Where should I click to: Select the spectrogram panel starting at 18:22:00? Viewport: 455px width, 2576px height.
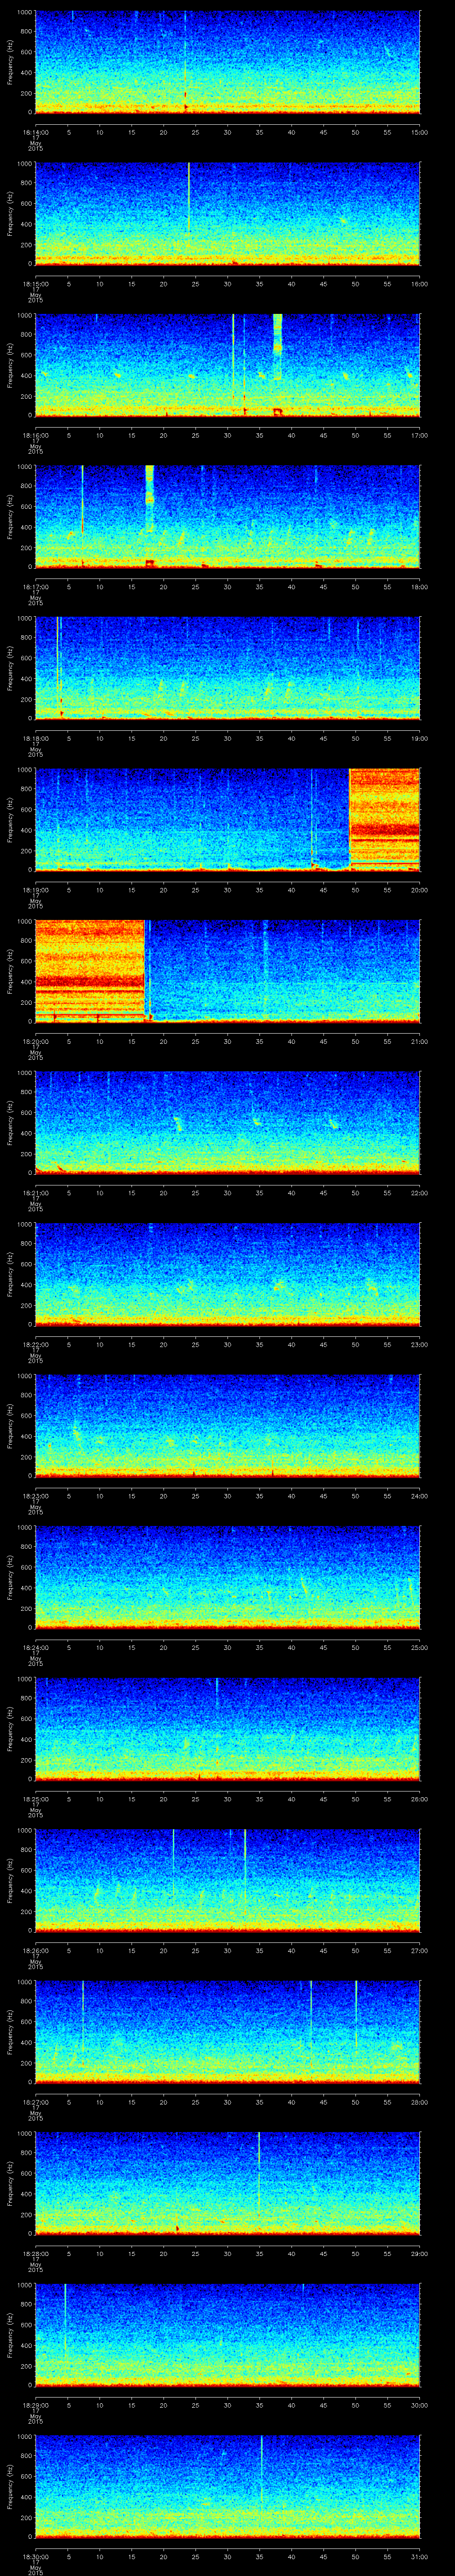pyautogui.click(x=227, y=1274)
